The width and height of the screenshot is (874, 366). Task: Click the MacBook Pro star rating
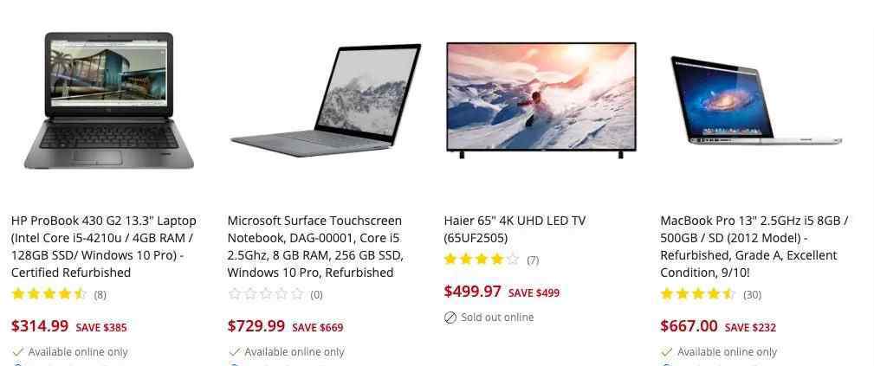tap(698, 294)
